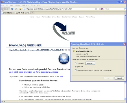Select the Save File radio button

[x=75, y=67]
